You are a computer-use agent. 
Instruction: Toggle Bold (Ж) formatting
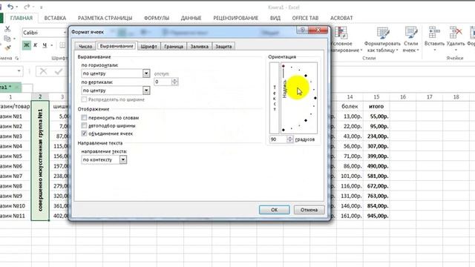[27, 45]
